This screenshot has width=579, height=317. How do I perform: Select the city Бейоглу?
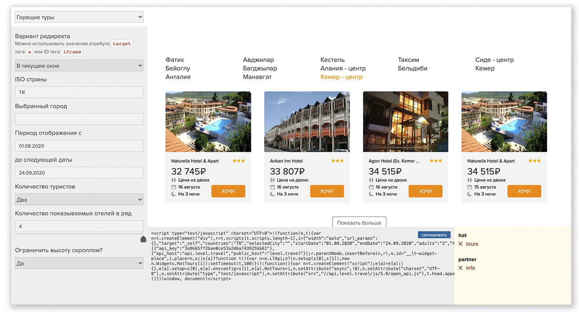click(x=178, y=68)
